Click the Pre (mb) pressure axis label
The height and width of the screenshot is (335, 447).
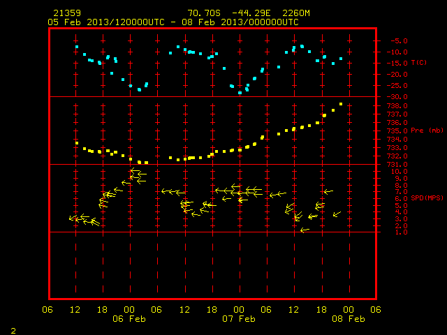[x=427, y=131]
